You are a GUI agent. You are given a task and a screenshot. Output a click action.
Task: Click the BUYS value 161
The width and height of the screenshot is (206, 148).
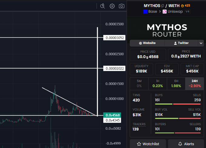pyautogui.click(x=157, y=100)
